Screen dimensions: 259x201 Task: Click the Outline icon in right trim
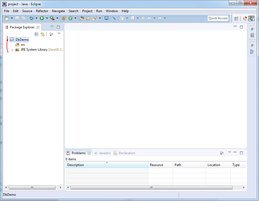coord(252,52)
